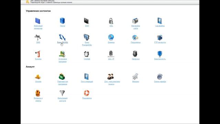
Task: Click the Аккаунт section heading
Action: (x=30, y=67)
